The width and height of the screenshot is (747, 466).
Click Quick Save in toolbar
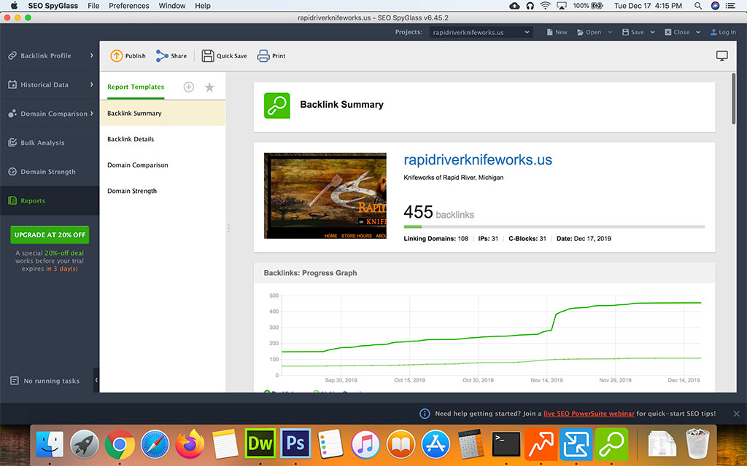click(225, 55)
